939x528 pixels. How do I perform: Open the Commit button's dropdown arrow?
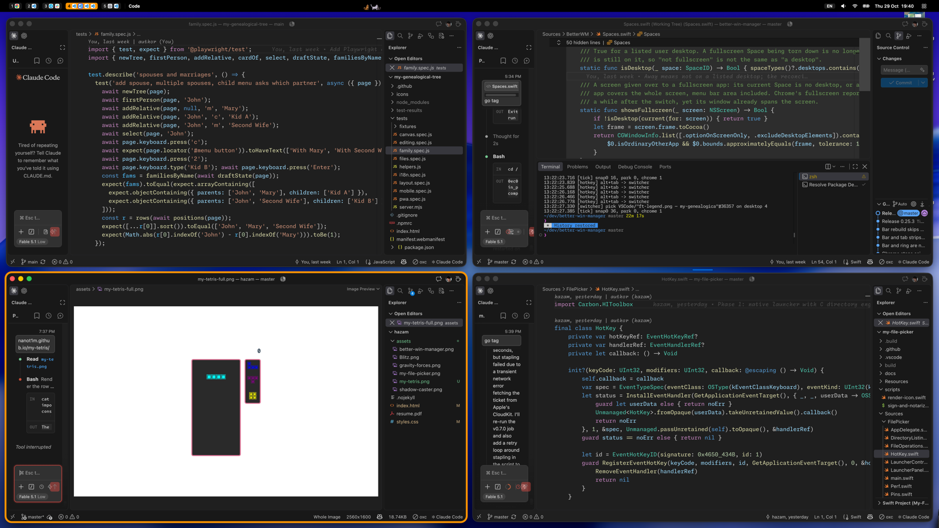pyautogui.click(x=923, y=83)
